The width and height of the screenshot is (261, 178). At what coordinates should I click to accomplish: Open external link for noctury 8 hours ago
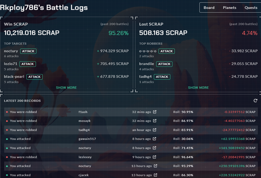tap(154, 148)
